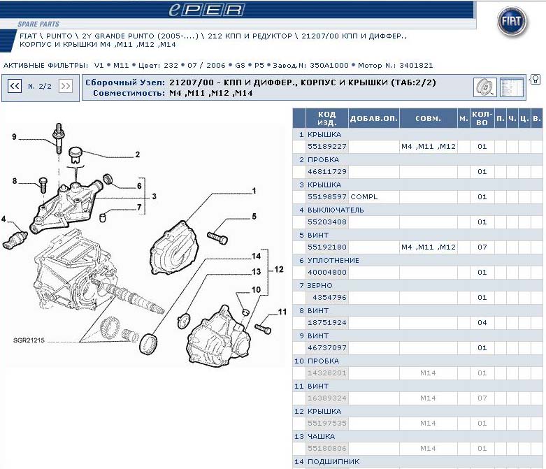This screenshot has height=469, width=546.
Task: Click part code 55192180 screw
Action: pos(327,247)
